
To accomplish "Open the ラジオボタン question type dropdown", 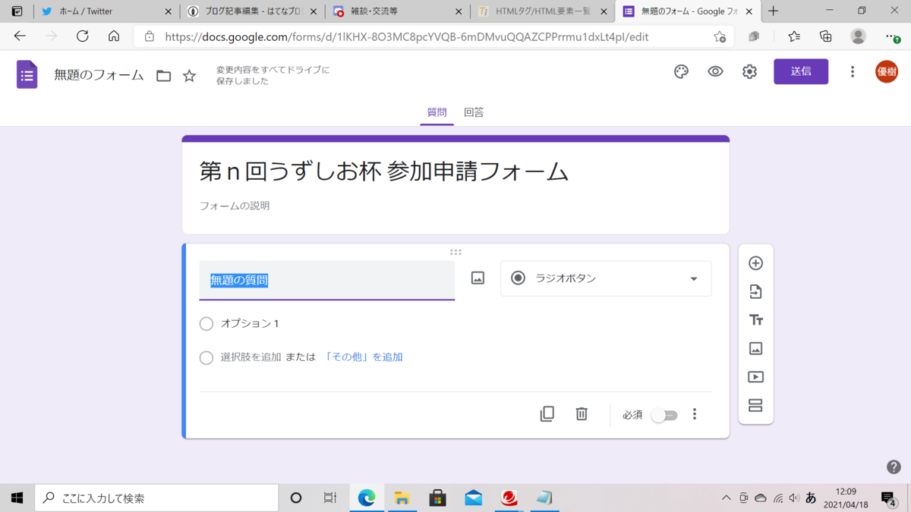I will pos(605,278).
